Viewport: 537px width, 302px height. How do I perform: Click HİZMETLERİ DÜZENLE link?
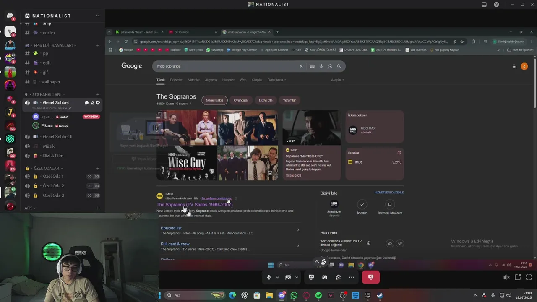click(x=389, y=193)
